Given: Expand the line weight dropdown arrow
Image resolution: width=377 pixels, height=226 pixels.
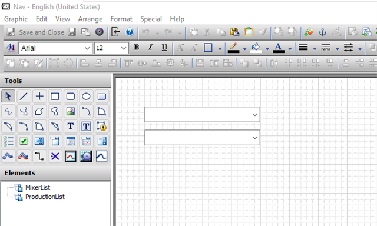Looking at the screenshot, I should 315,49.
